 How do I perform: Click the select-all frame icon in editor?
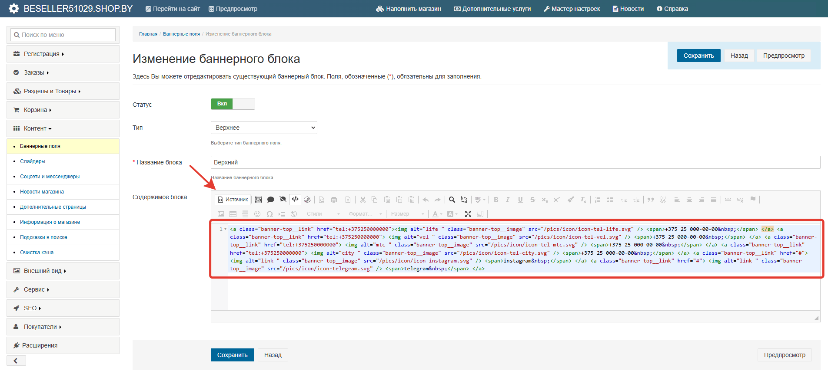pos(259,200)
